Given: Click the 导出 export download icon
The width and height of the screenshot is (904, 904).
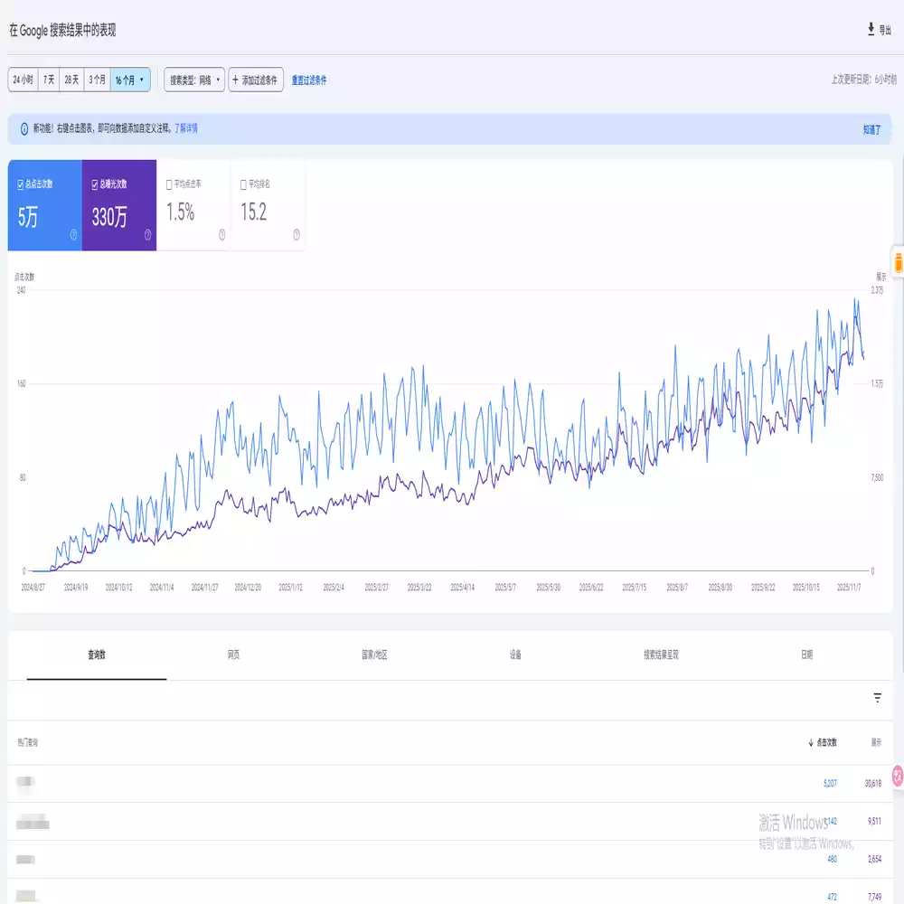Looking at the screenshot, I should tap(871, 30).
